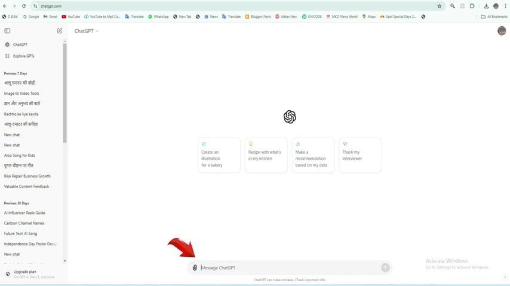Collapse the ChatGPT sidebar panel
510x286 pixels.
[7, 31]
